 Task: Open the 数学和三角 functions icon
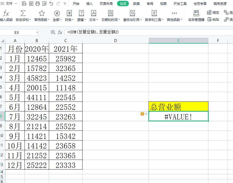[154, 13]
